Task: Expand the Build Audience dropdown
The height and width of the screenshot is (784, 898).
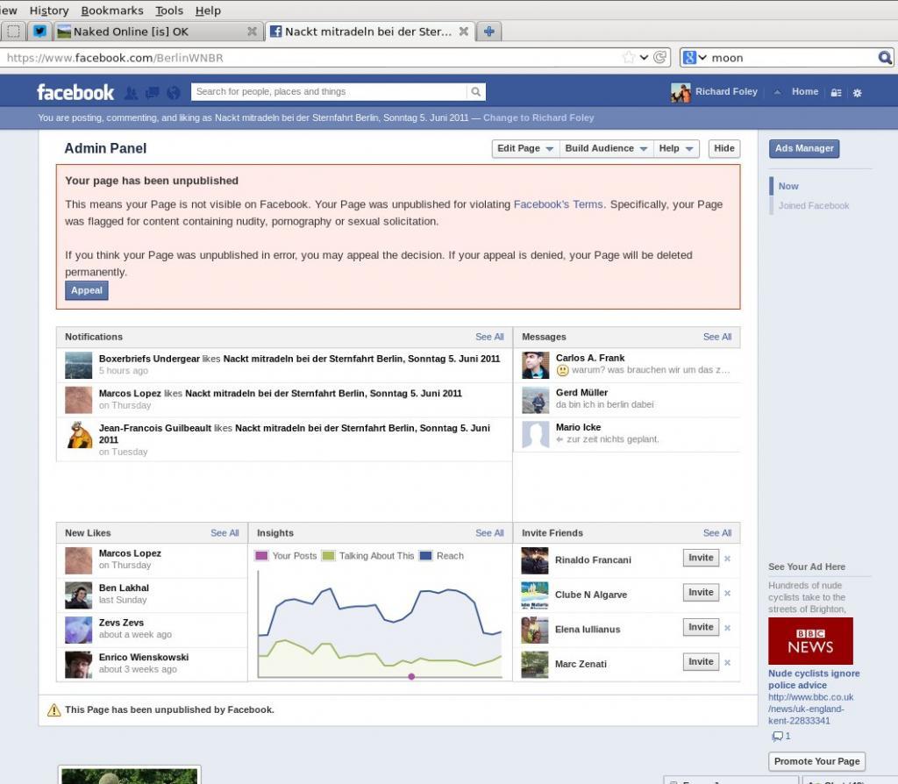Action: pos(606,148)
